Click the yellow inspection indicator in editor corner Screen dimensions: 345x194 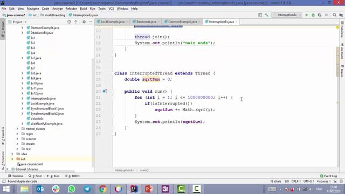pos(337,27)
